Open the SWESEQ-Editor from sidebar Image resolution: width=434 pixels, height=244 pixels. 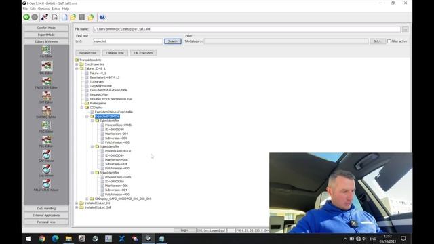[x=46, y=113]
